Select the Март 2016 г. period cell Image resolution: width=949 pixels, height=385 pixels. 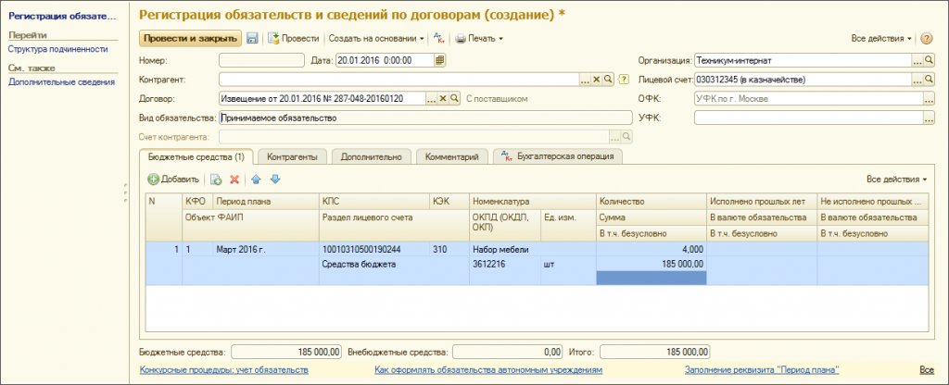265,249
